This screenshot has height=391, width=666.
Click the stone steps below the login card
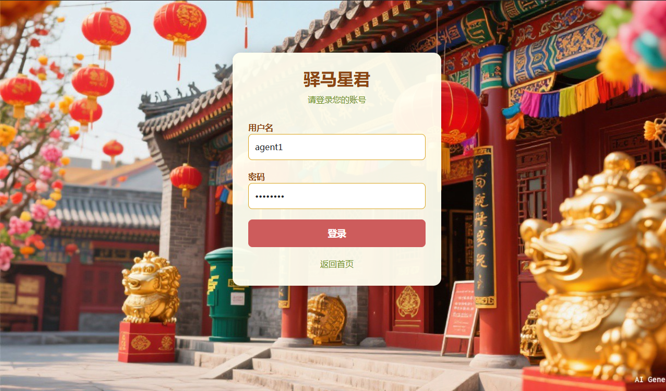(x=334, y=365)
